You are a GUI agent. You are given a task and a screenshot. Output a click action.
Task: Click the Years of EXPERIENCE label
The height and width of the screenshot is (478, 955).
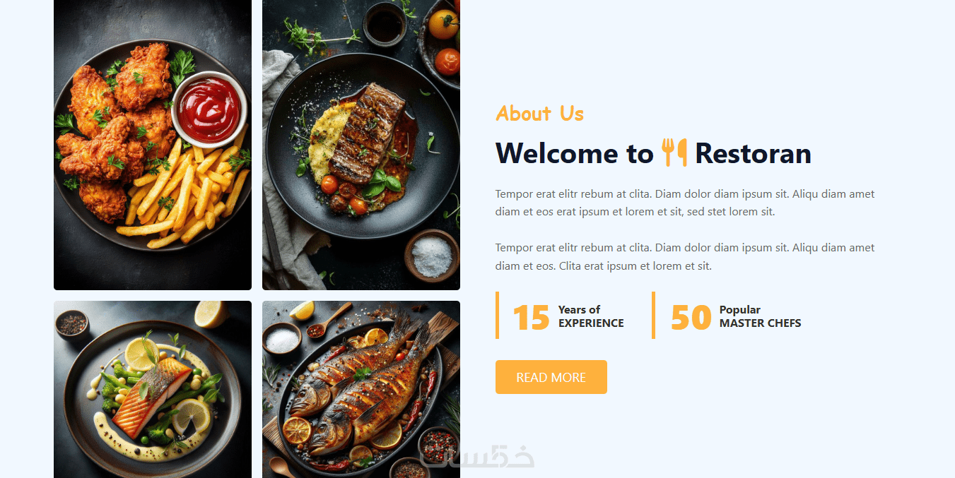point(591,316)
